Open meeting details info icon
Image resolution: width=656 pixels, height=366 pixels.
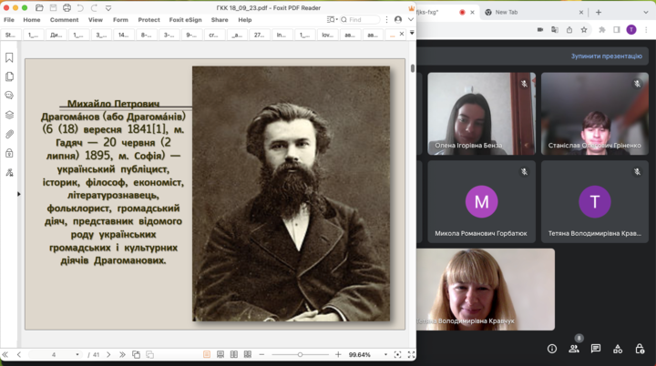tap(552, 349)
